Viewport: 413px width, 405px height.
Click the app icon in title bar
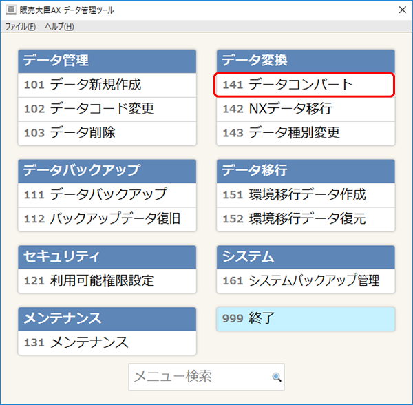click(x=11, y=10)
